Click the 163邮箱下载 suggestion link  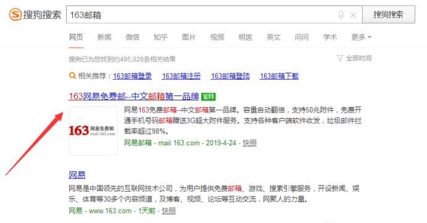click(x=280, y=76)
